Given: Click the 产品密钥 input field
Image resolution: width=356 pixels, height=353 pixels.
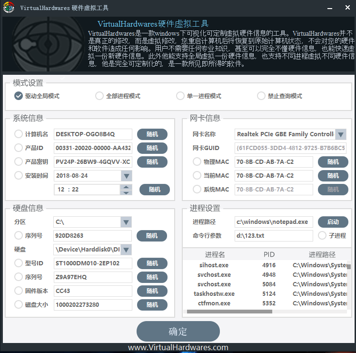Looking at the screenshot, I should [93, 162].
